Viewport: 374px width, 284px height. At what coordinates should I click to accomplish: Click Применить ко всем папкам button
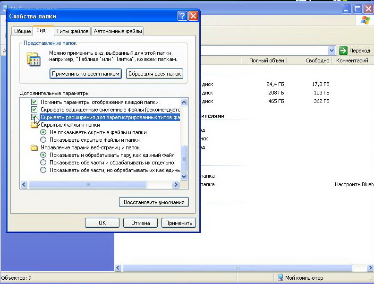(85, 74)
